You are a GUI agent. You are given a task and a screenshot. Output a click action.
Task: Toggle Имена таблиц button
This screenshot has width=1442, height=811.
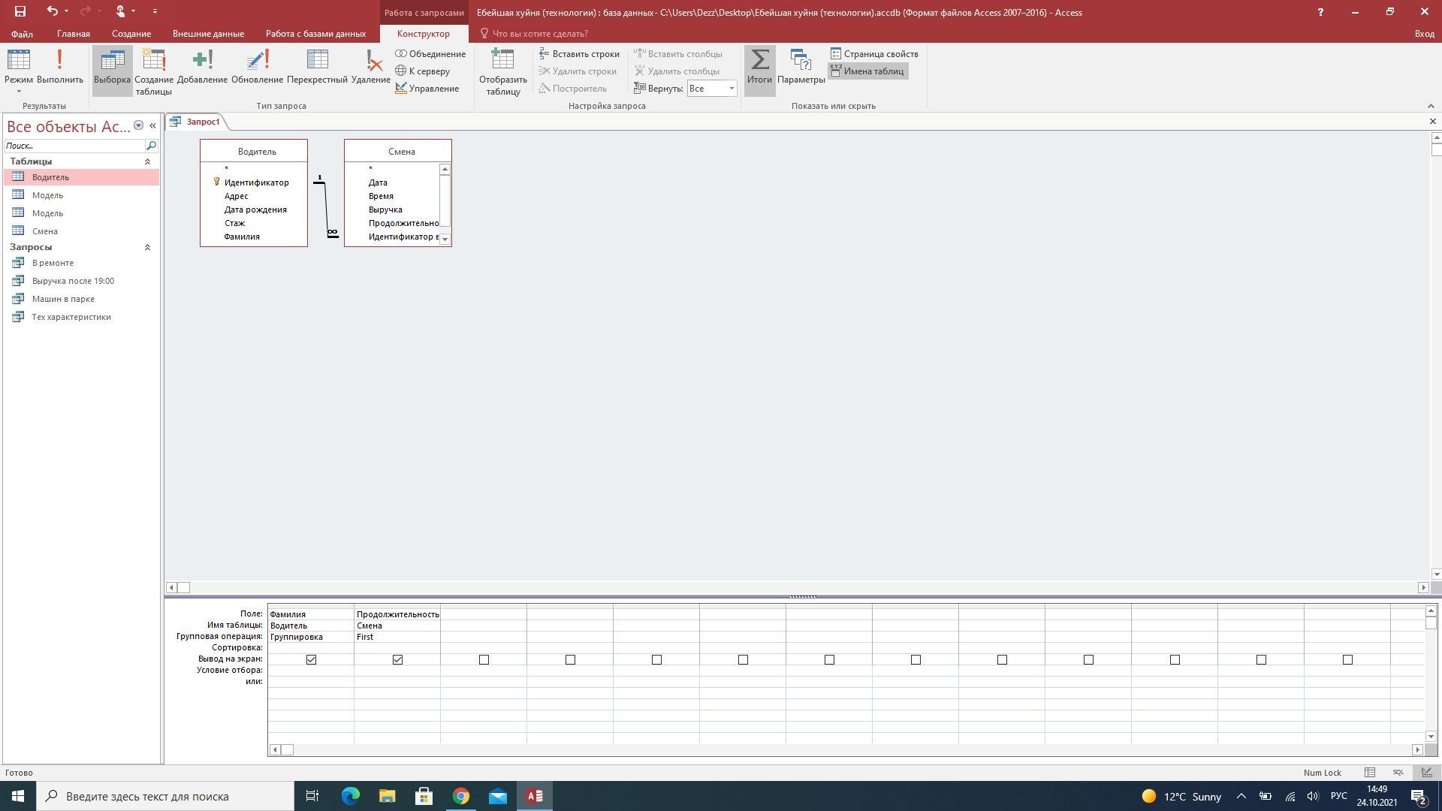867,71
